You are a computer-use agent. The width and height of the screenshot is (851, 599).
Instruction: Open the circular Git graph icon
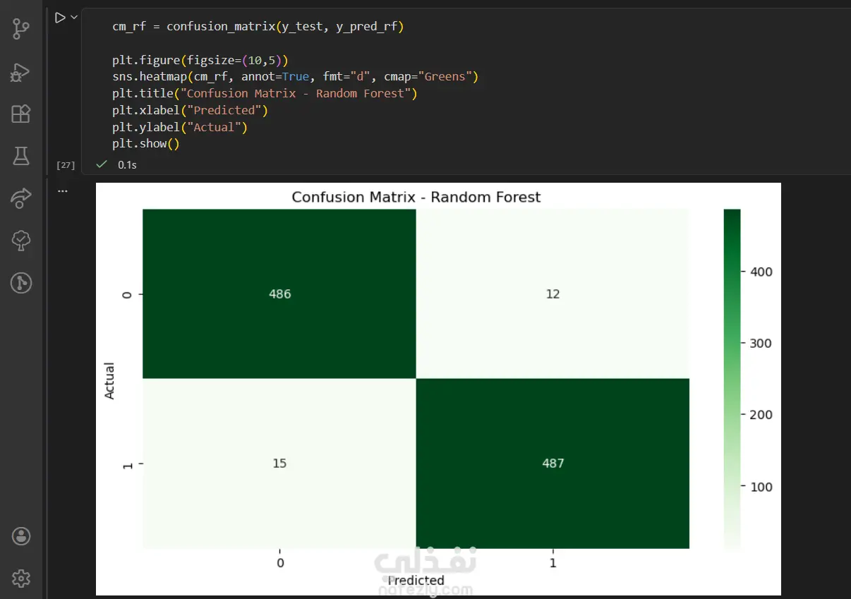coord(21,283)
